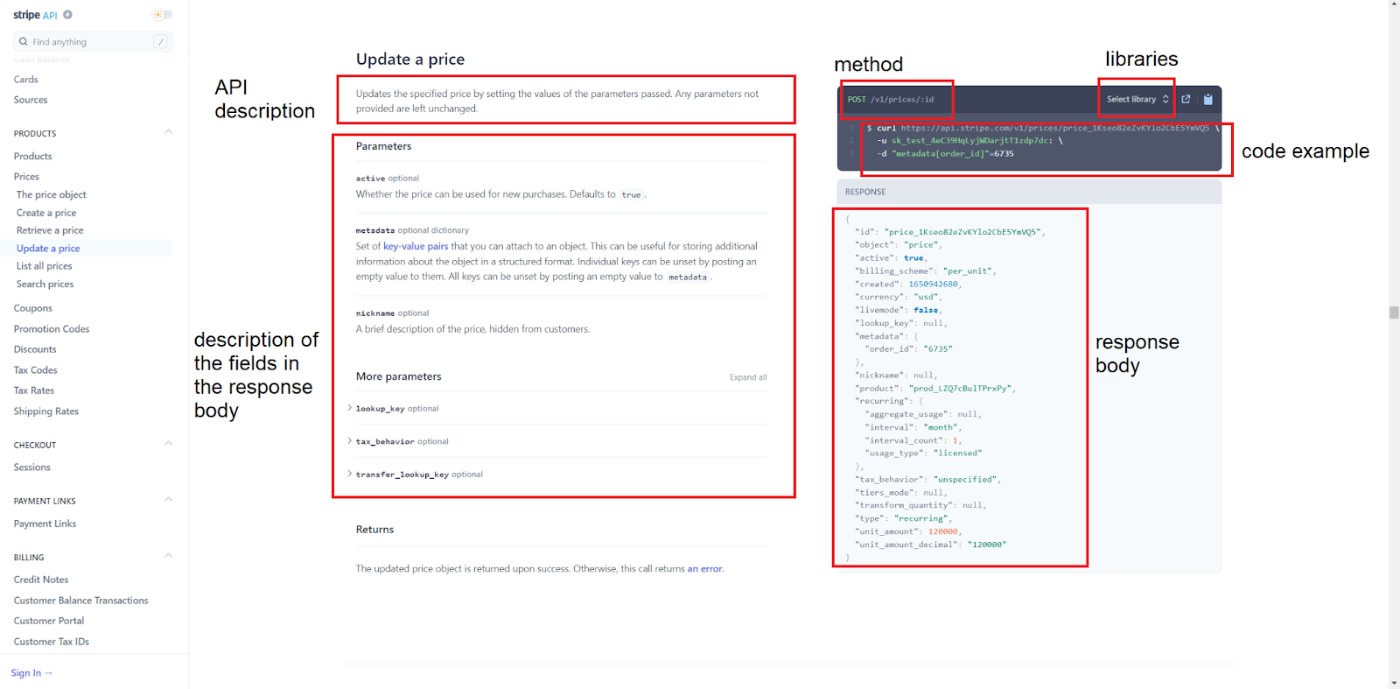Open the 'an error' link
Screen dimensions: 1400x689
tap(704, 569)
